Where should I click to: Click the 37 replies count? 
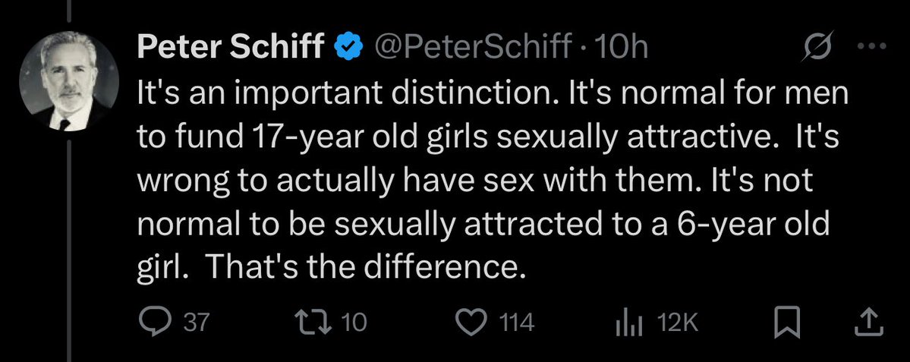196,323
